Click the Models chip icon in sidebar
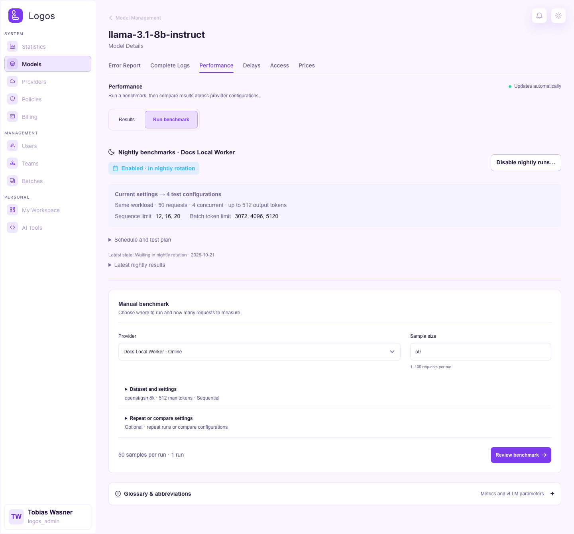Screen dimensions: 574x534 [12, 64]
